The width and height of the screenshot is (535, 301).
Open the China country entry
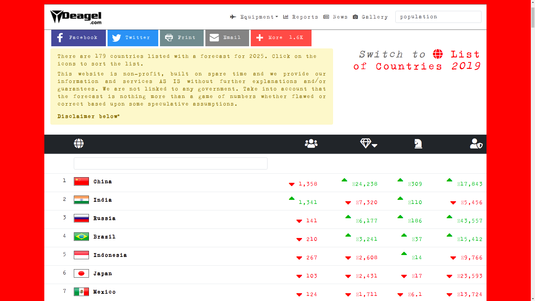[103, 181]
